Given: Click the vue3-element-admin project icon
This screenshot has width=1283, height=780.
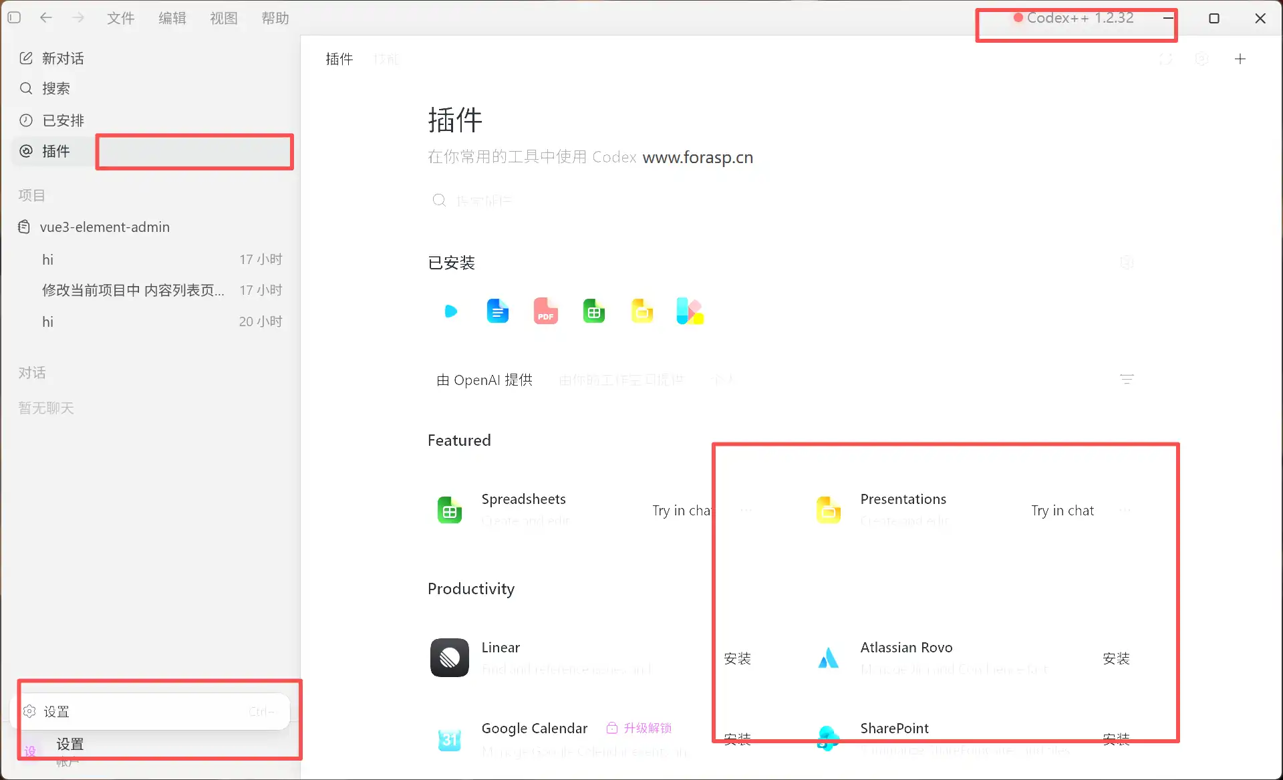Looking at the screenshot, I should tap(24, 227).
